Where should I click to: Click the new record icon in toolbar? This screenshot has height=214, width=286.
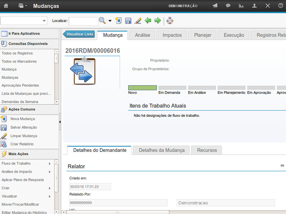point(118,21)
